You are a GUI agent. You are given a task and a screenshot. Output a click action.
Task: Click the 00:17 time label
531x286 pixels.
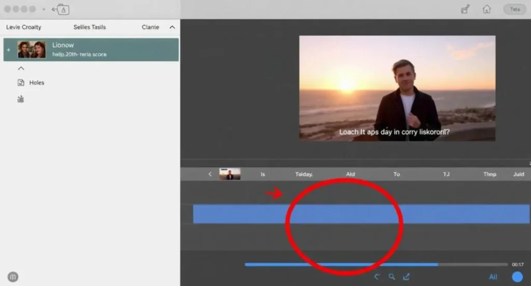518,264
